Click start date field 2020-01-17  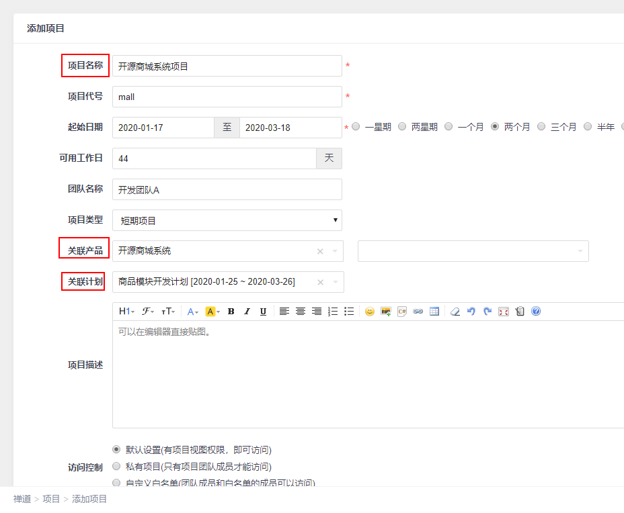(x=163, y=128)
